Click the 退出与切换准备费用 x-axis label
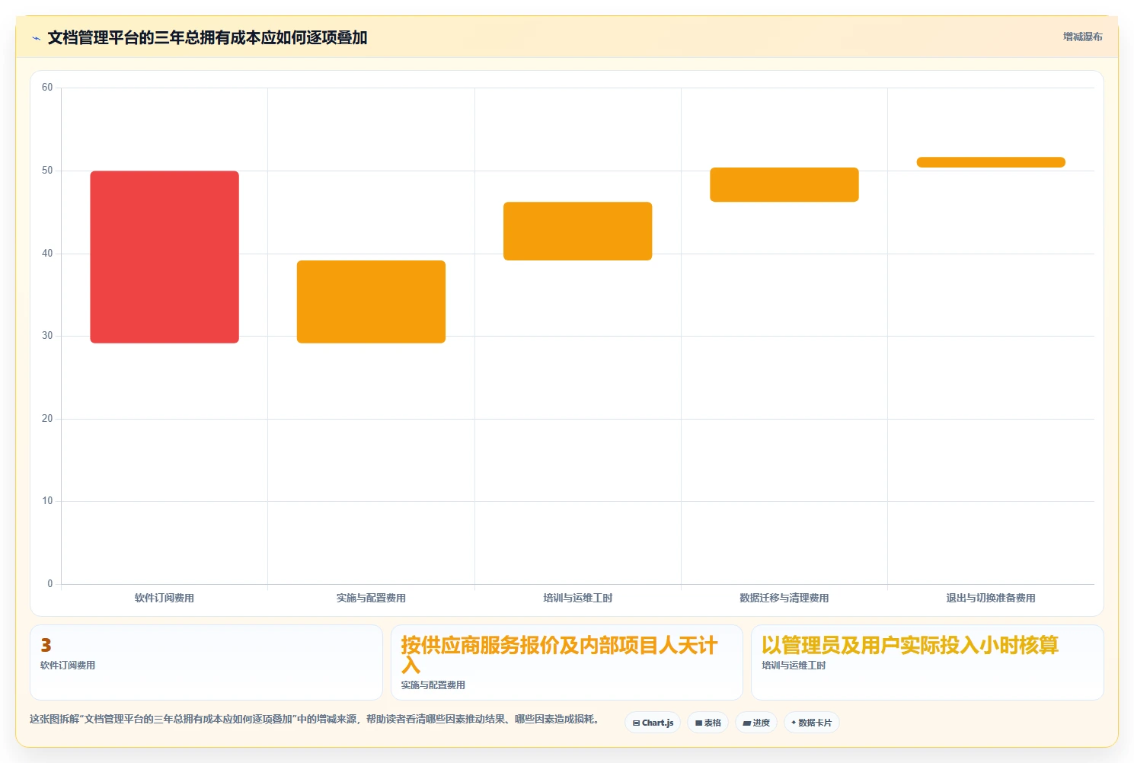The width and height of the screenshot is (1134, 763). [x=991, y=598]
